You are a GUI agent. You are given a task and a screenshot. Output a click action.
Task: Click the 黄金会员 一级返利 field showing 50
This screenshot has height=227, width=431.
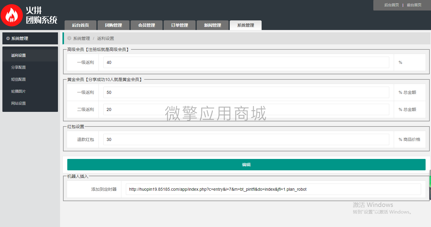pyautogui.click(x=246, y=92)
